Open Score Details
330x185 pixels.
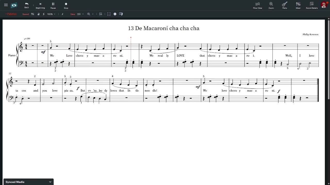312,5
